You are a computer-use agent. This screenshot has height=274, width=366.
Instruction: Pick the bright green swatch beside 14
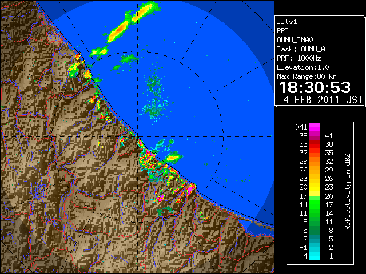[315, 204]
